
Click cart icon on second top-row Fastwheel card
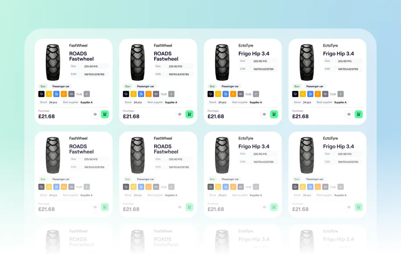point(189,114)
